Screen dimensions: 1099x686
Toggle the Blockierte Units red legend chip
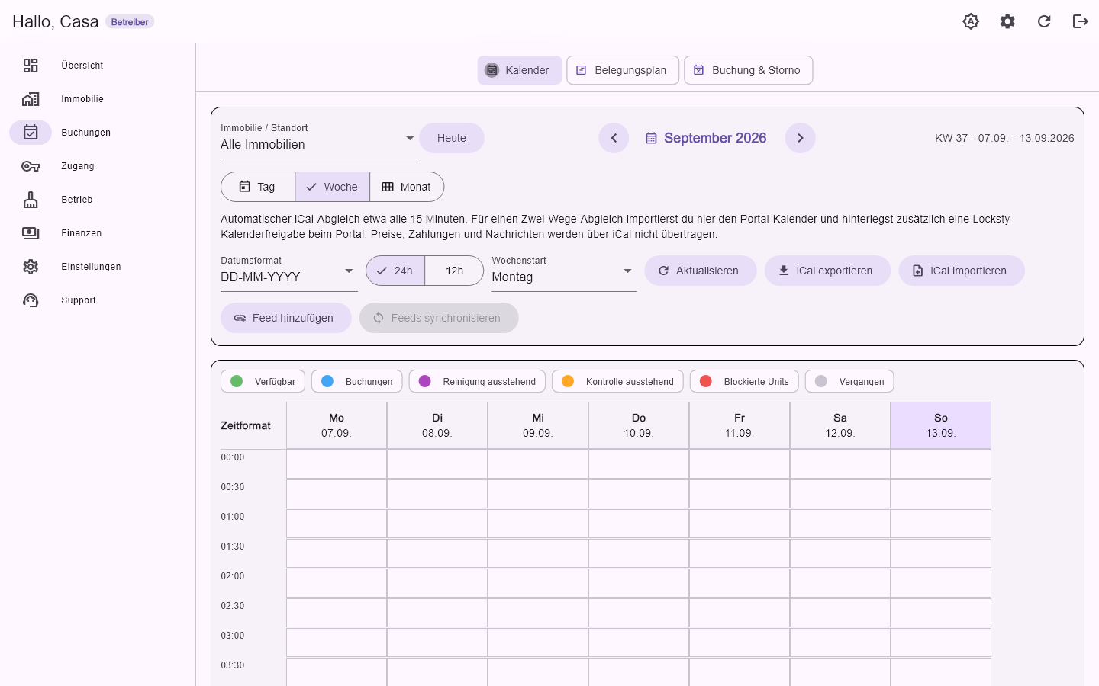click(745, 381)
